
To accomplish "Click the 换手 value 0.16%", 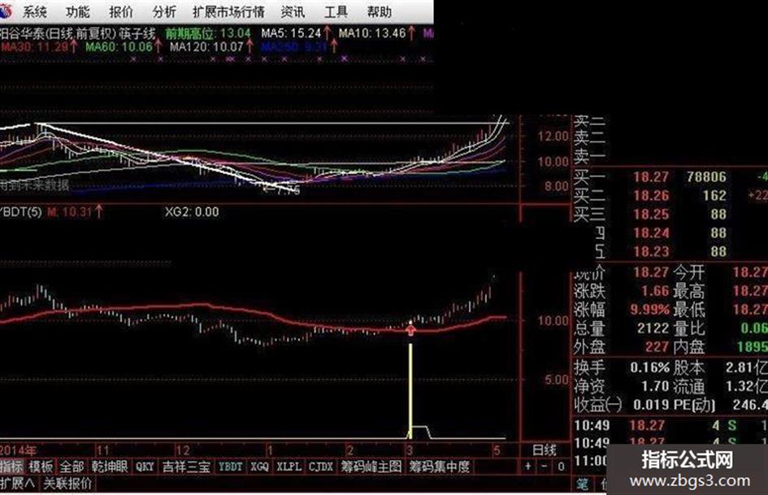I will tap(650, 367).
